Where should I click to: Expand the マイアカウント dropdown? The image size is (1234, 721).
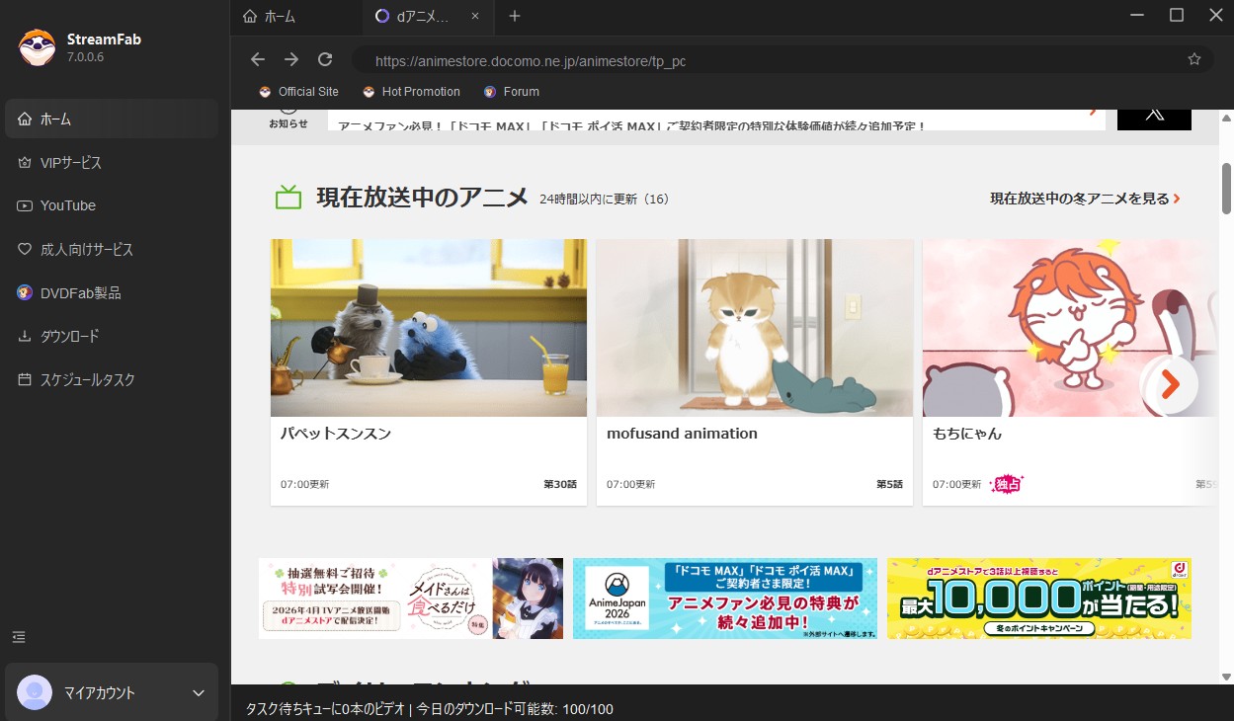click(197, 692)
